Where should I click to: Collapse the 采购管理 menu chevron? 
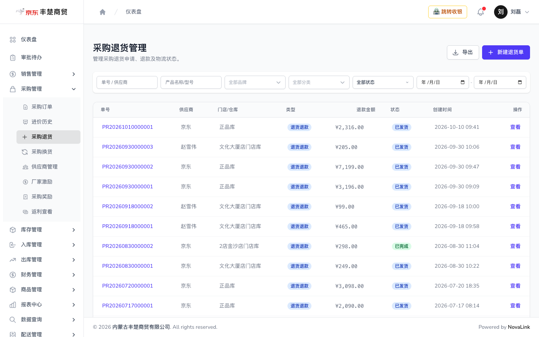coord(74,89)
